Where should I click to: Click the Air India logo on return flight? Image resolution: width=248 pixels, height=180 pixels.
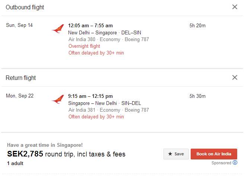[x=58, y=99]
